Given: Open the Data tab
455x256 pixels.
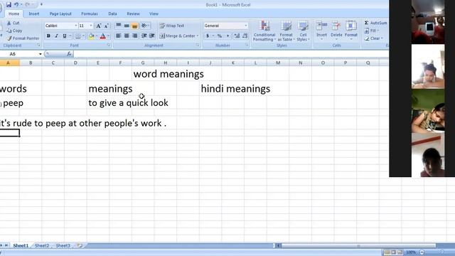Looking at the screenshot, I should (112, 14).
